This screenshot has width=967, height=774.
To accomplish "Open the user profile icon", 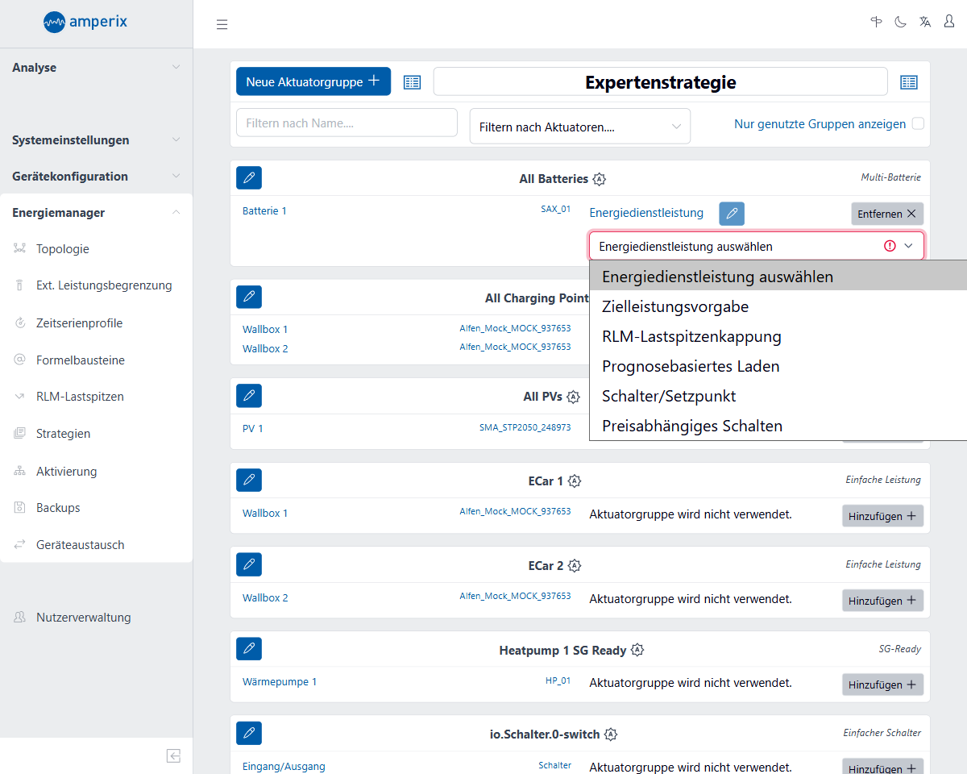I will pos(949,22).
